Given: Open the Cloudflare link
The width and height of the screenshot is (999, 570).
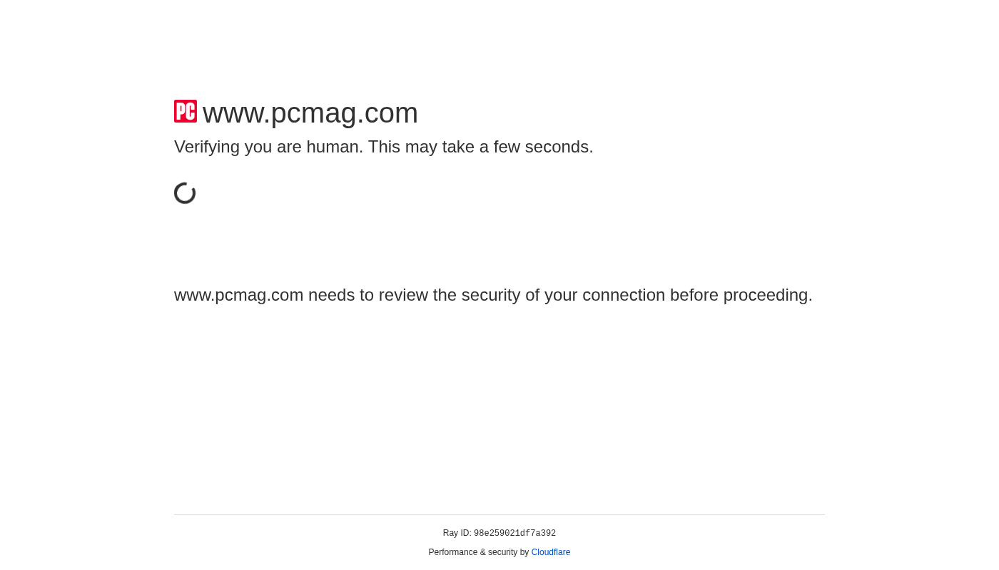Looking at the screenshot, I should click(x=550, y=552).
